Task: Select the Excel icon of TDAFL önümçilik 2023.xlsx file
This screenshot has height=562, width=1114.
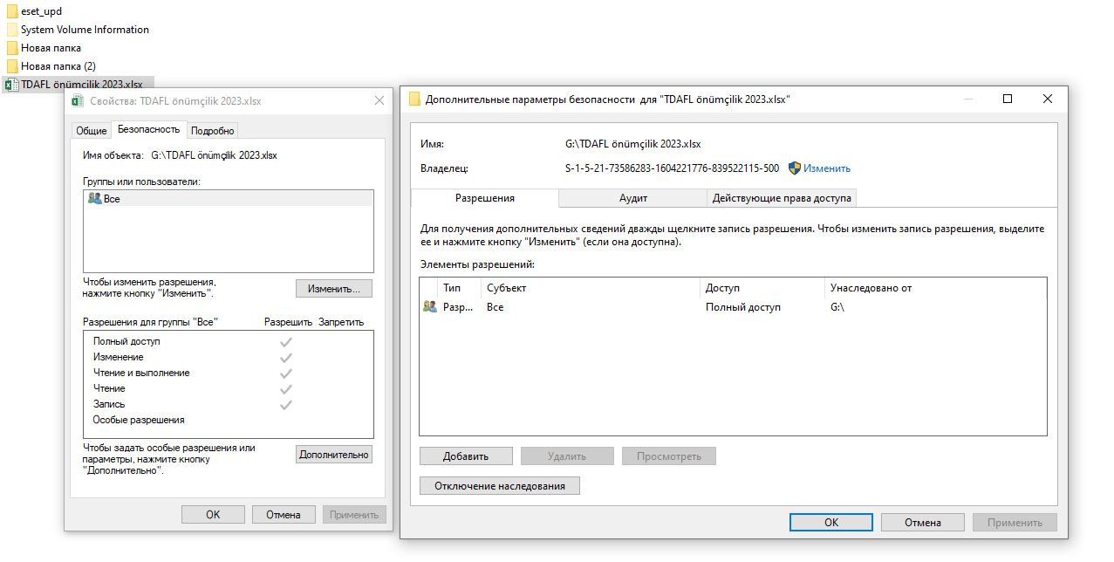Action: click(12, 85)
